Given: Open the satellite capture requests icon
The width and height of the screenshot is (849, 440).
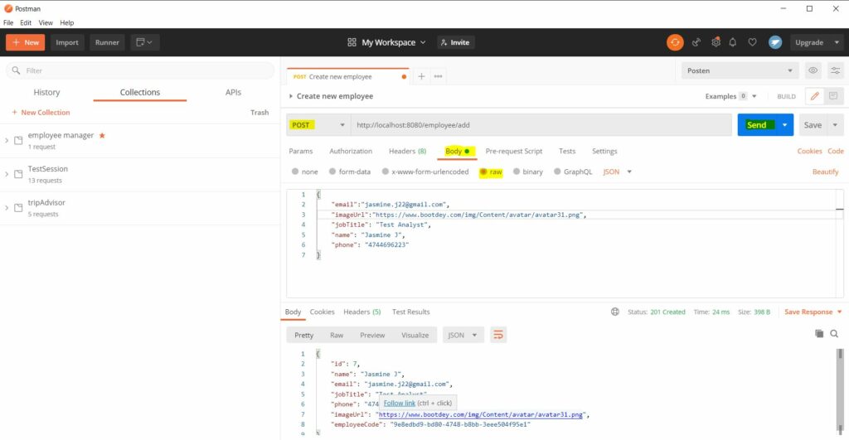Looking at the screenshot, I should [x=696, y=42].
